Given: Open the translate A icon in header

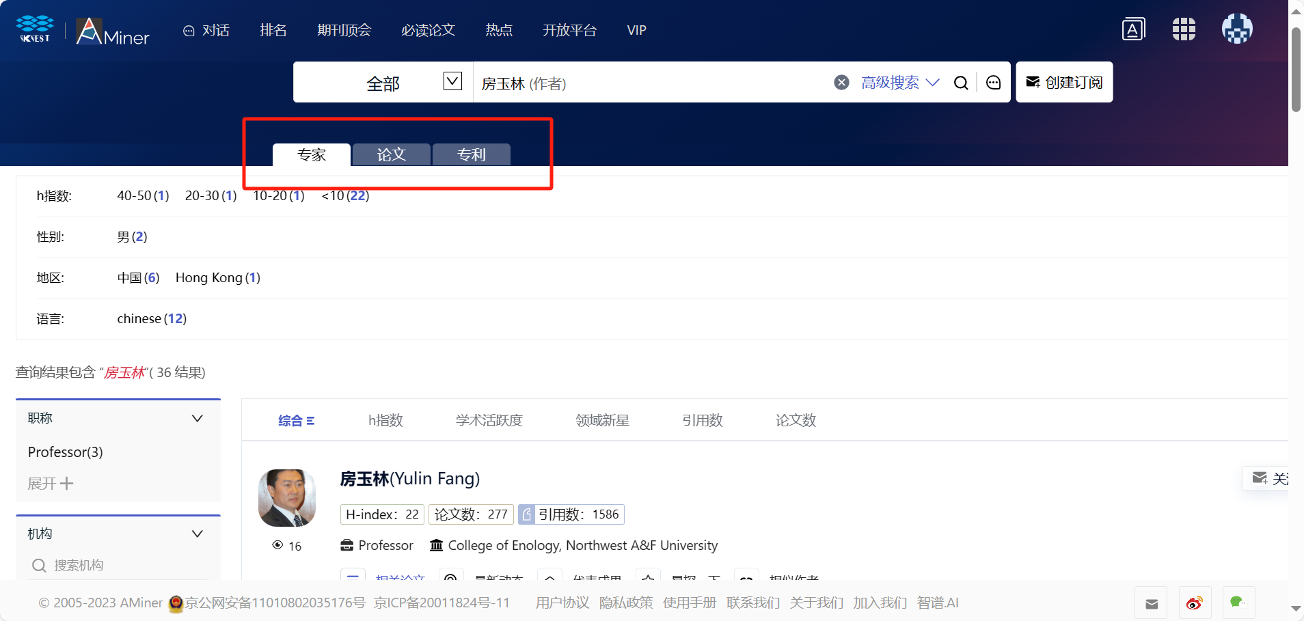Looking at the screenshot, I should pyautogui.click(x=1133, y=29).
